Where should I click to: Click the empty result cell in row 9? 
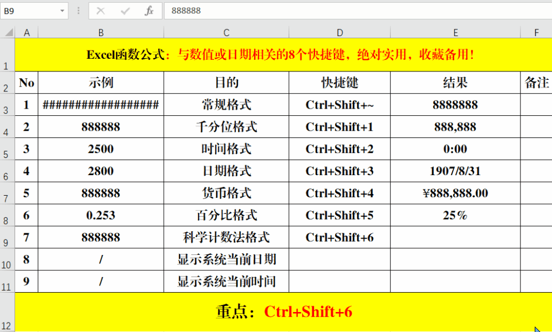pos(455,237)
